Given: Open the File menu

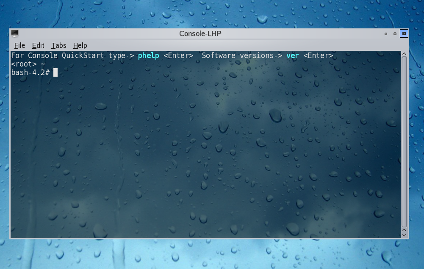Looking at the screenshot, I should (19, 45).
